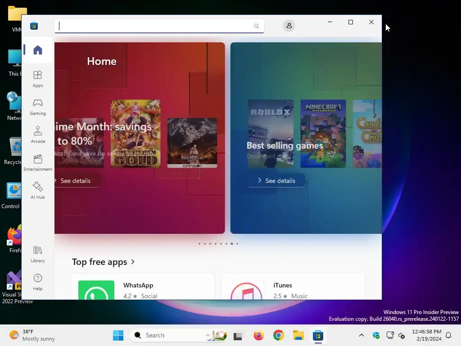Launch Firefox from the taskbar

point(258,335)
